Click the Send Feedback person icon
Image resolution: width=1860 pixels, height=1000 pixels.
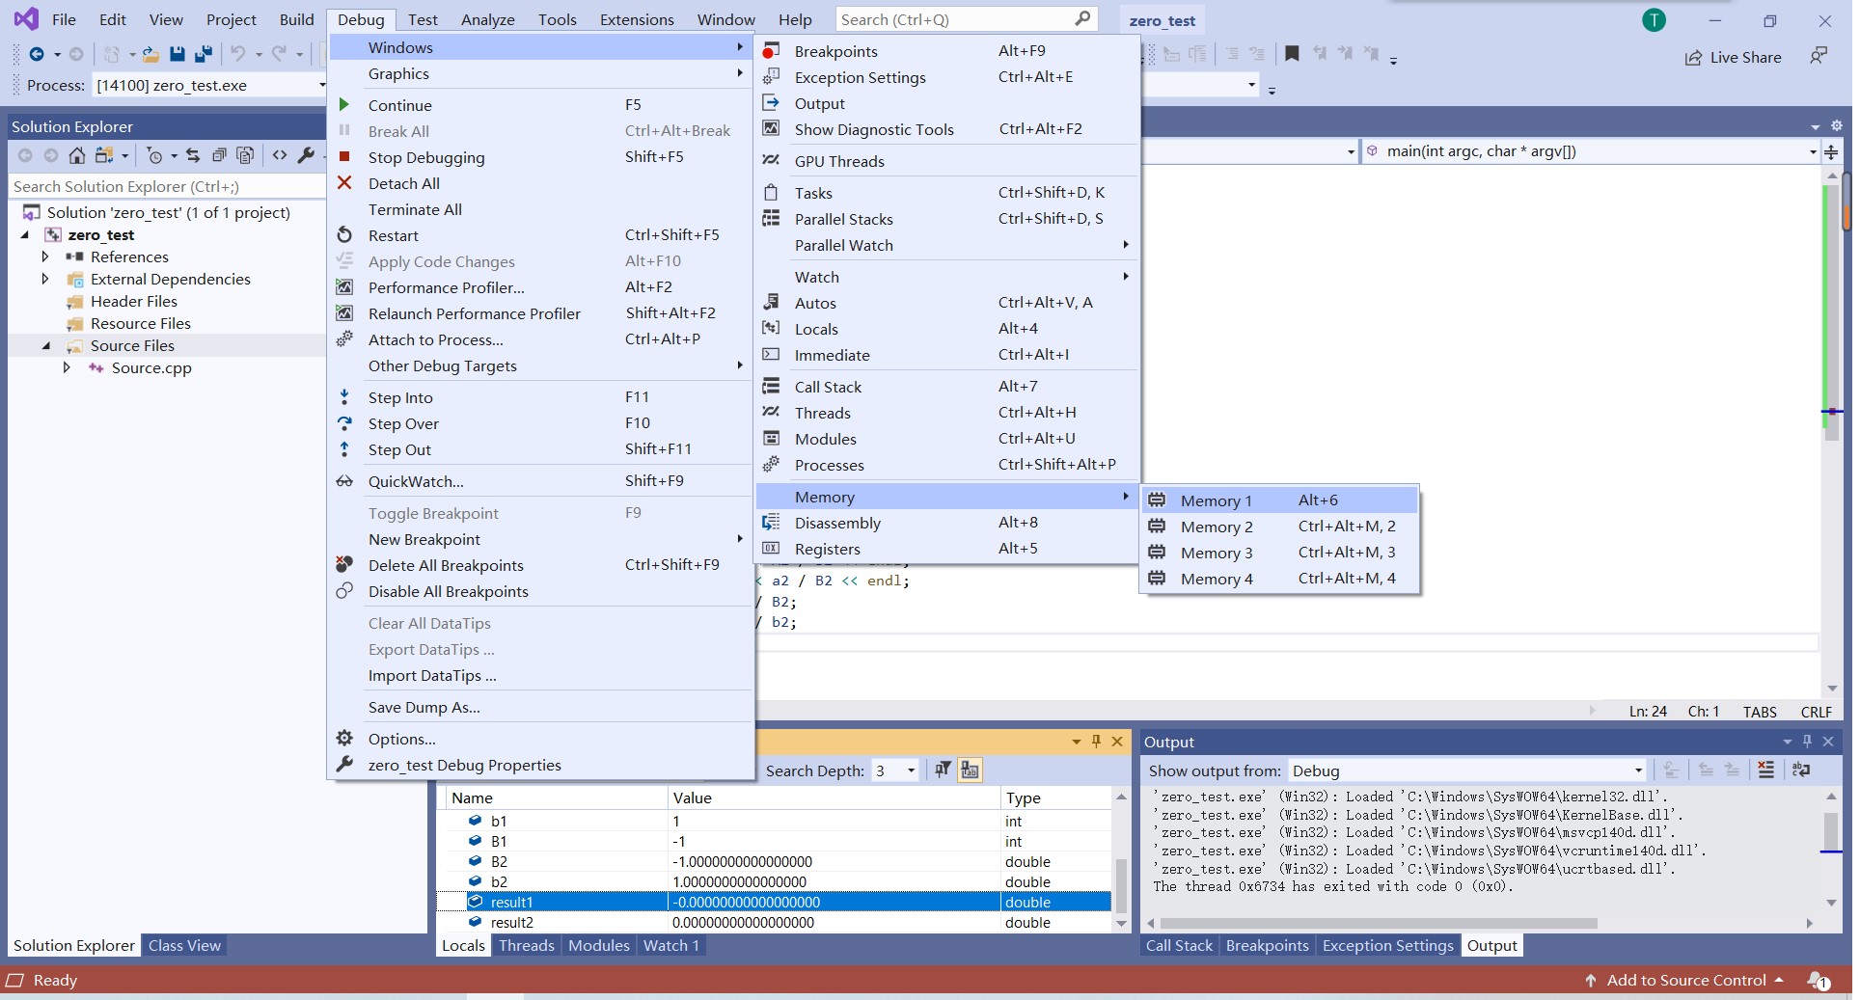point(1819,56)
